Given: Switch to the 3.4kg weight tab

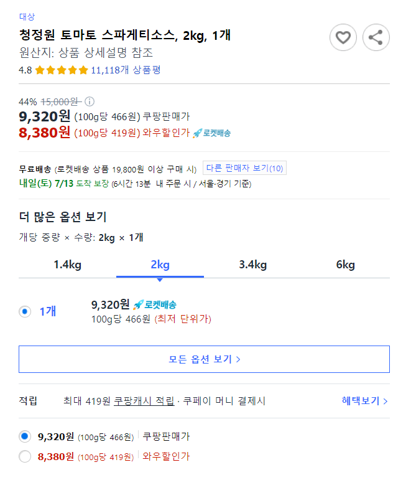Looking at the screenshot, I should pos(253,265).
